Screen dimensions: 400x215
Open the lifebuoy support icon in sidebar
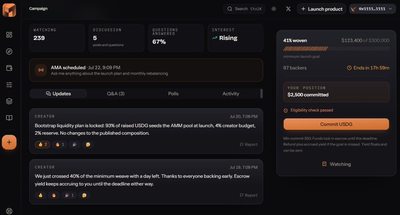[x=9, y=211]
